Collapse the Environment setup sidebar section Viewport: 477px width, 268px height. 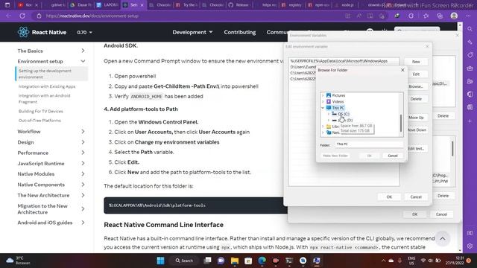point(83,61)
